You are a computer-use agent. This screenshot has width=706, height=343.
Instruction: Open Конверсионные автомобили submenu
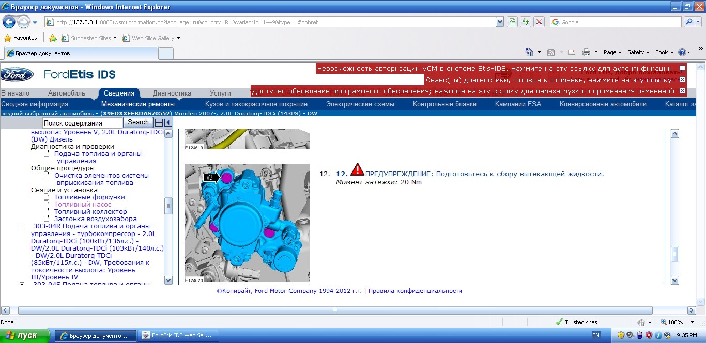[x=603, y=104]
